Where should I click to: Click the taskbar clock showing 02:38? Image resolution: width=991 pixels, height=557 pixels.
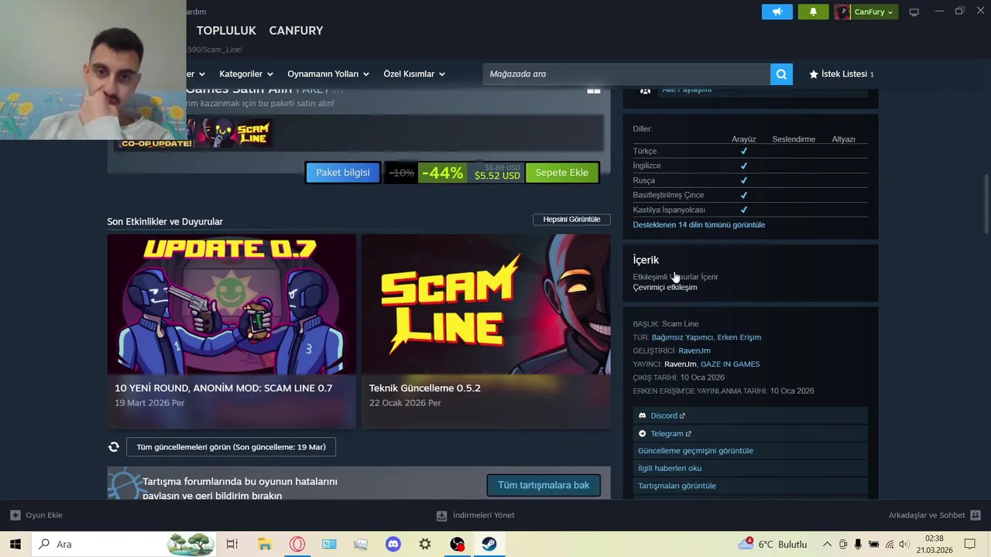(934, 544)
